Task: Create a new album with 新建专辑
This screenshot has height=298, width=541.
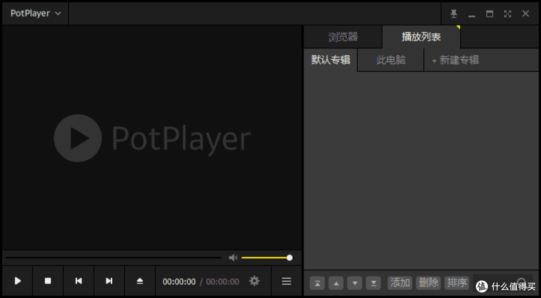Action: tap(455, 60)
